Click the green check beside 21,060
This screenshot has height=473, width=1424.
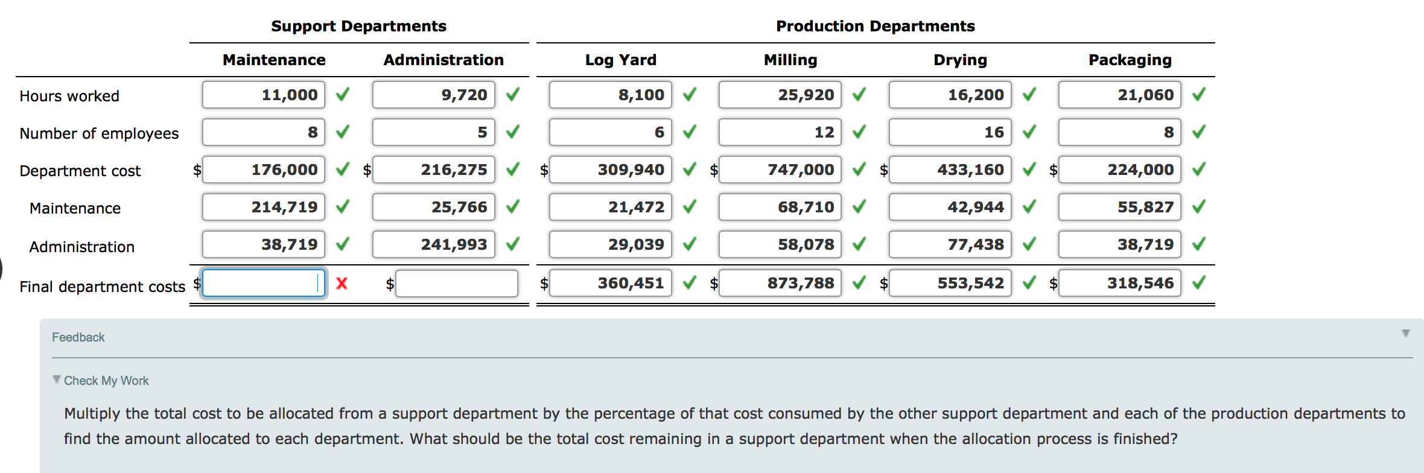[1199, 94]
